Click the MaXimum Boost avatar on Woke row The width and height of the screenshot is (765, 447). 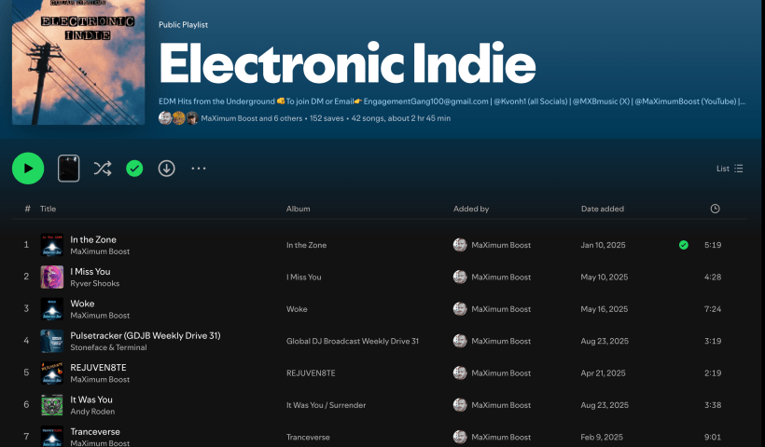pyautogui.click(x=460, y=309)
